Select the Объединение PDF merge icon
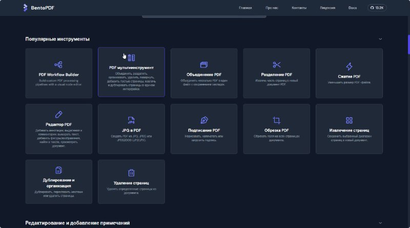410x228 pixels. (204, 65)
